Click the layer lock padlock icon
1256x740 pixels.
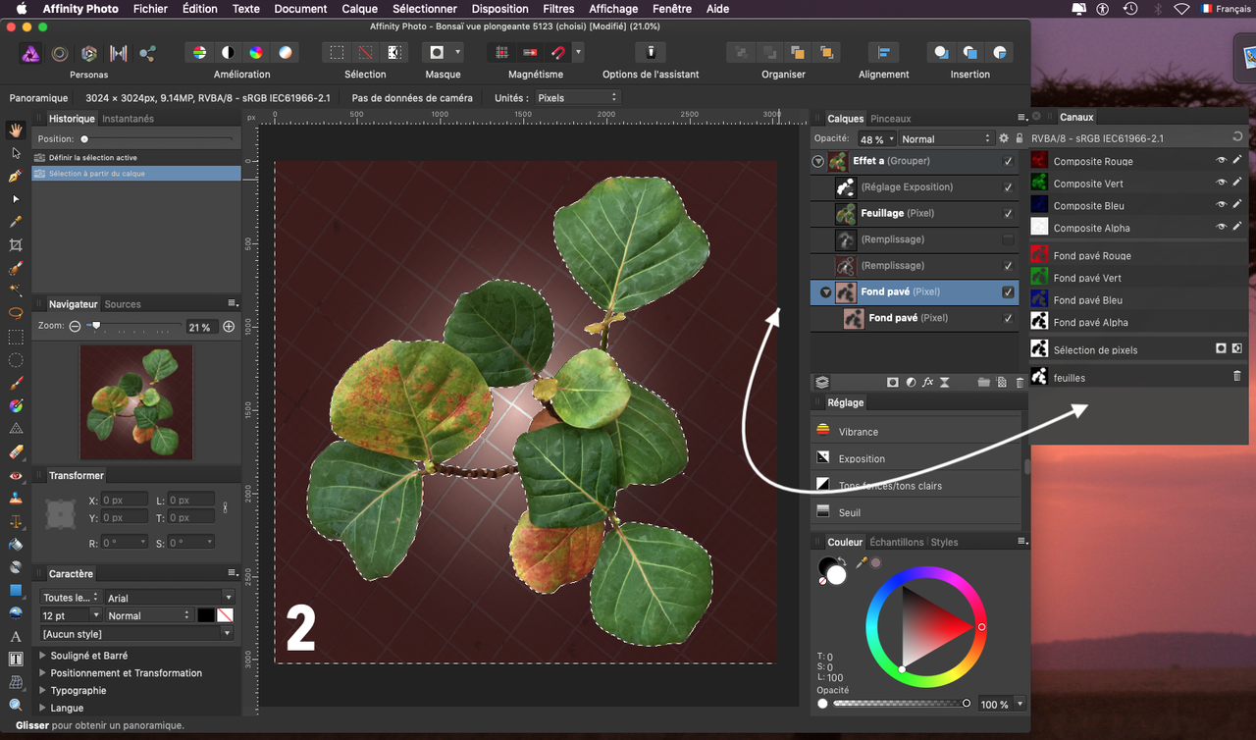[1020, 139]
